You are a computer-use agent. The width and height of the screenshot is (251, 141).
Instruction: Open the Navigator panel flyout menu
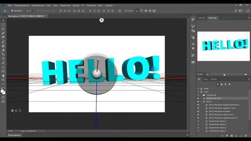click(x=249, y=18)
